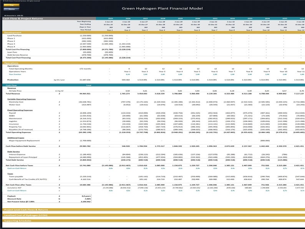Click the Fixed Operating Expenses heading

click(20, 110)
